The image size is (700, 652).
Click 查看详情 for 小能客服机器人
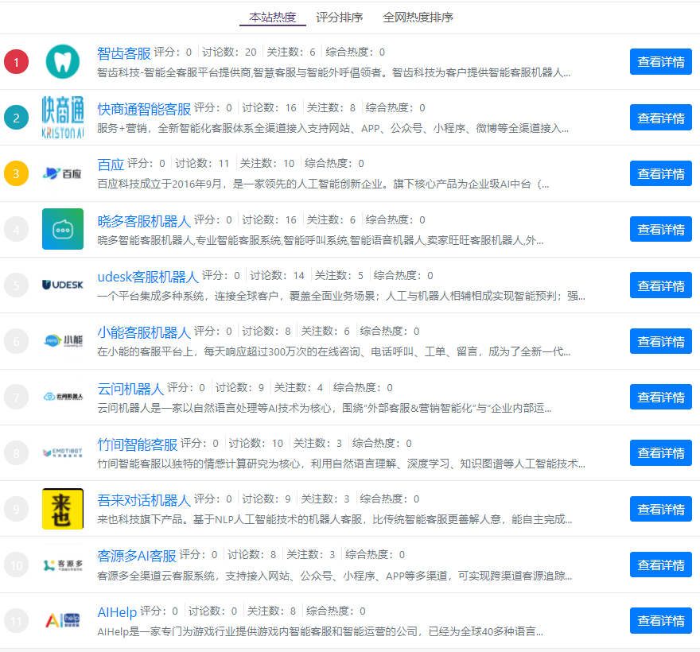(661, 341)
